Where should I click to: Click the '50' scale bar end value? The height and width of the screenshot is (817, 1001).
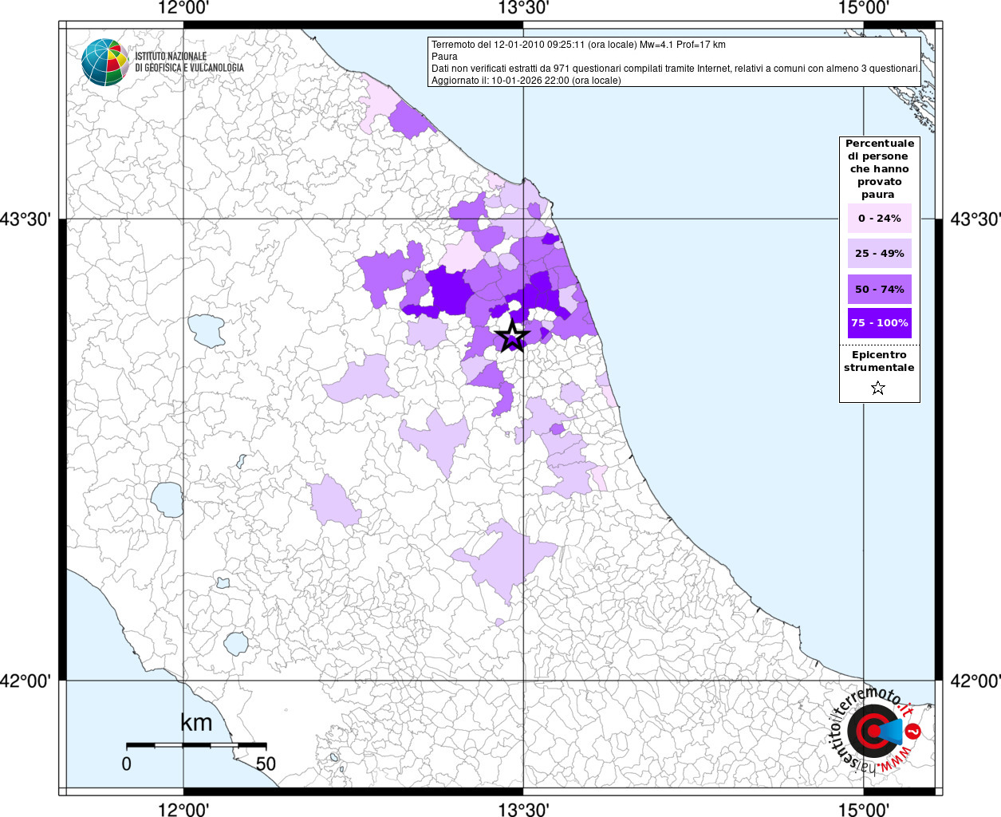tap(266, 764)
